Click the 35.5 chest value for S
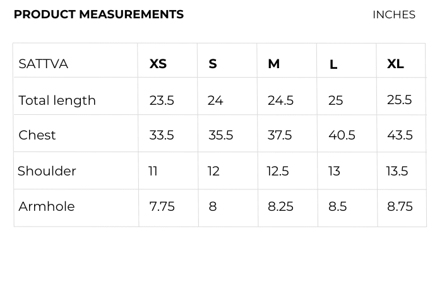Viewport: 442px width, 284px height. (x=220, y=135)
